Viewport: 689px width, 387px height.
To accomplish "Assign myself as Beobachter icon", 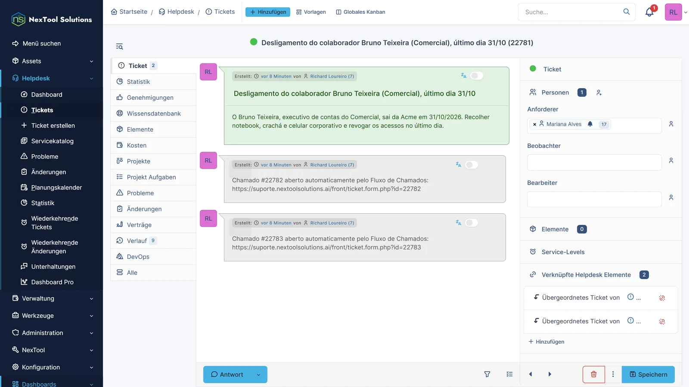I will tap(671, 160).
